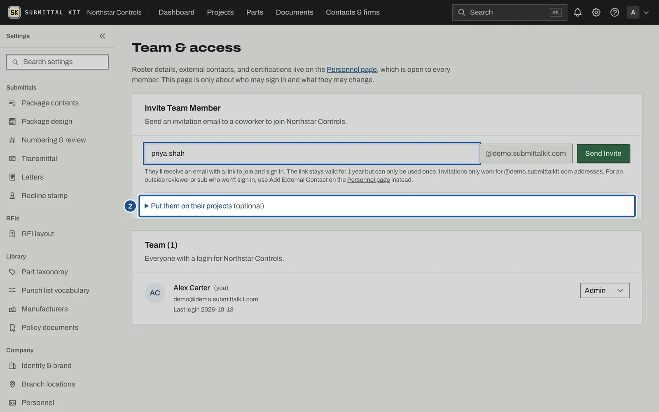Click the Manufacturers factory icon

point(12,309)
